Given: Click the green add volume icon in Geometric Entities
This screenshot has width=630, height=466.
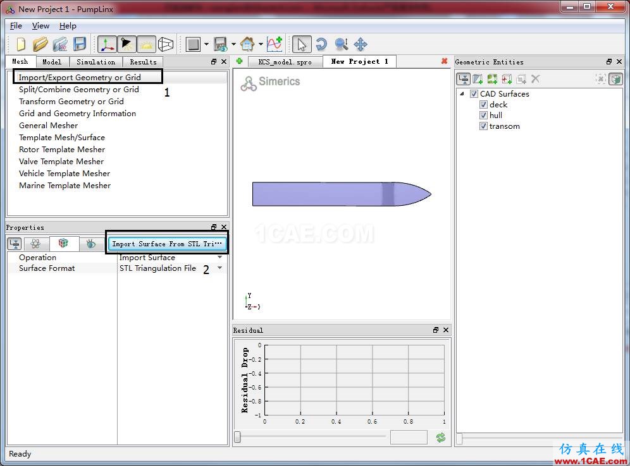Looking at the screenshot, I should [x=492, y=79].
